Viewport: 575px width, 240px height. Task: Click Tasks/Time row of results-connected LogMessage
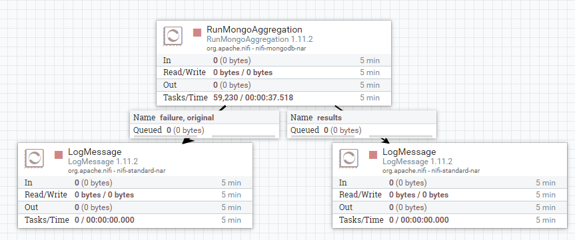450,220
